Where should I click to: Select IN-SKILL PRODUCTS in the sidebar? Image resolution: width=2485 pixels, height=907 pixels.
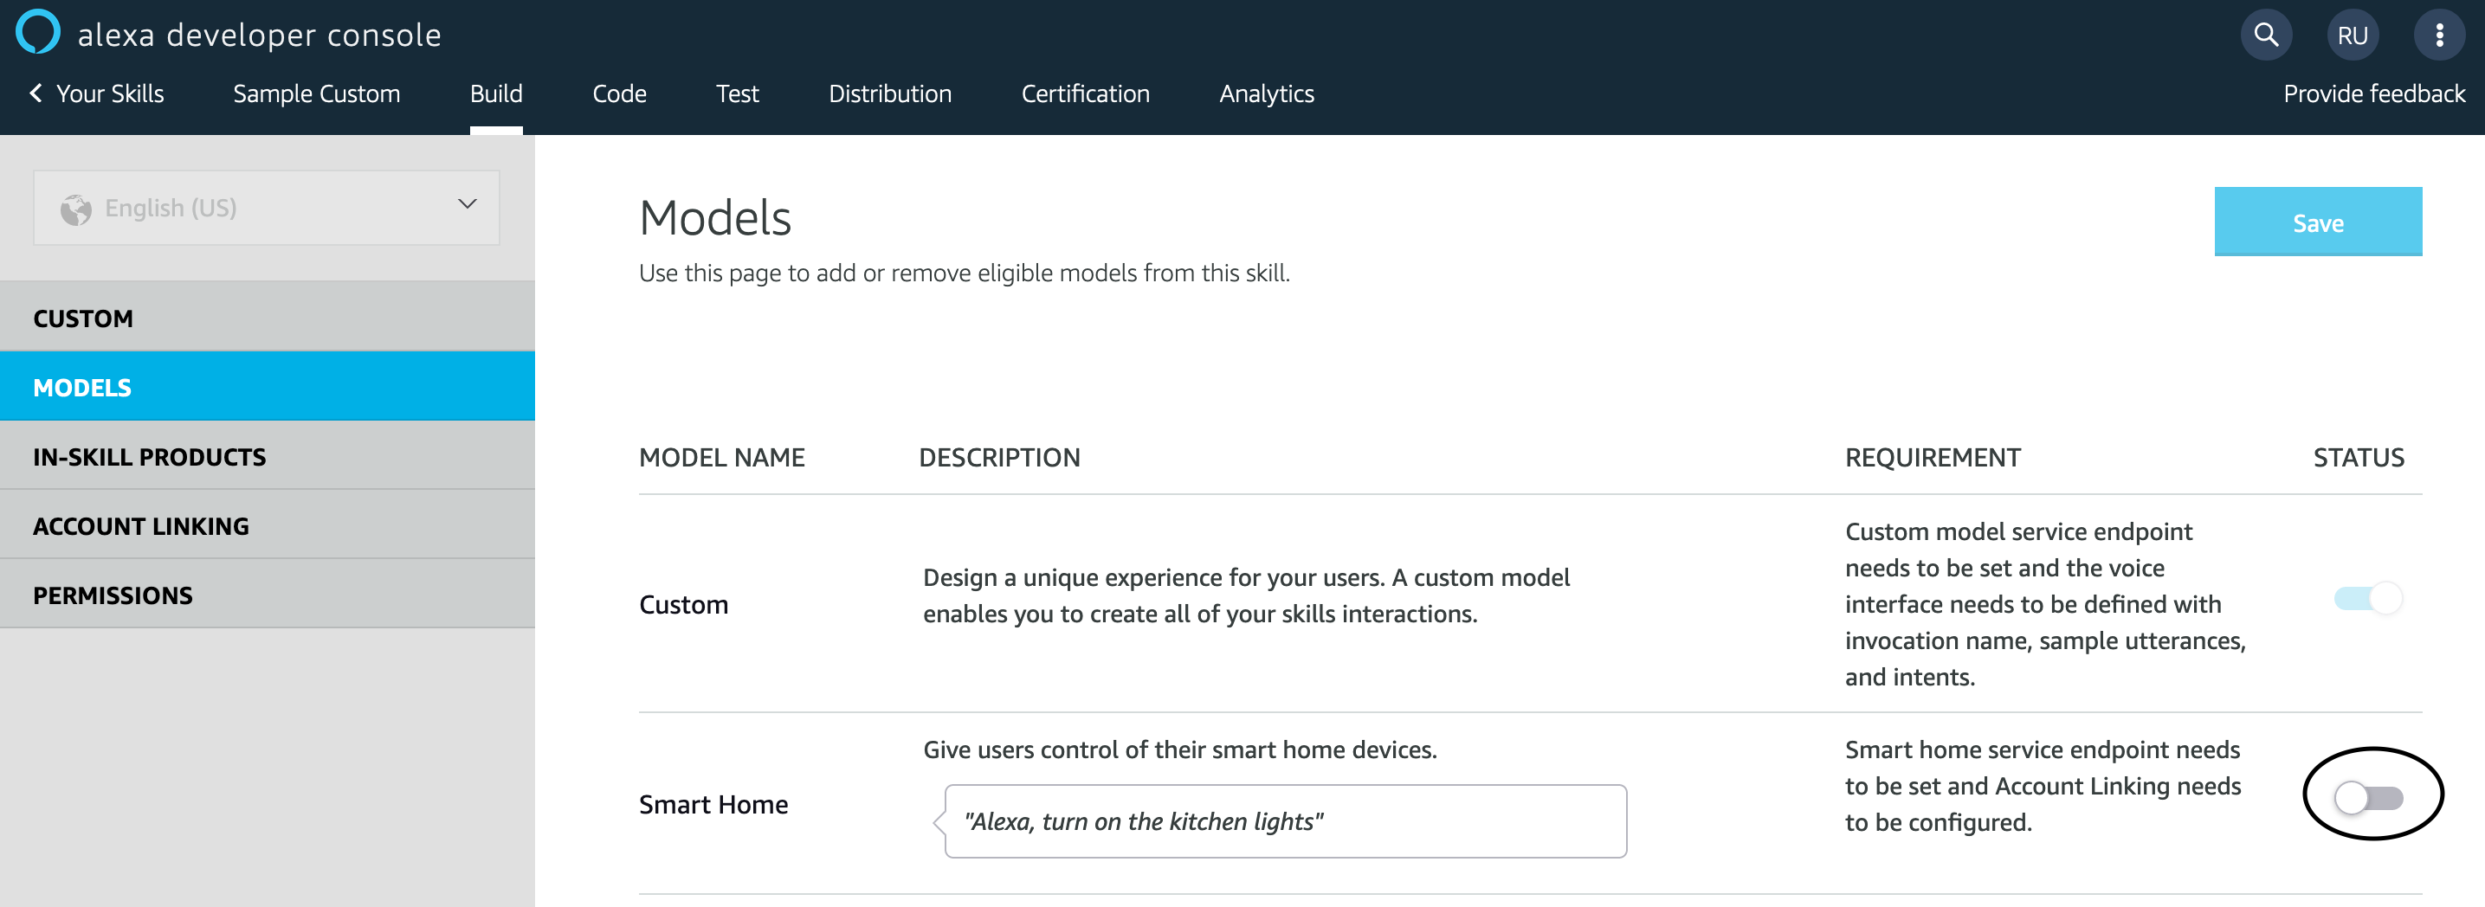[150, 456]
